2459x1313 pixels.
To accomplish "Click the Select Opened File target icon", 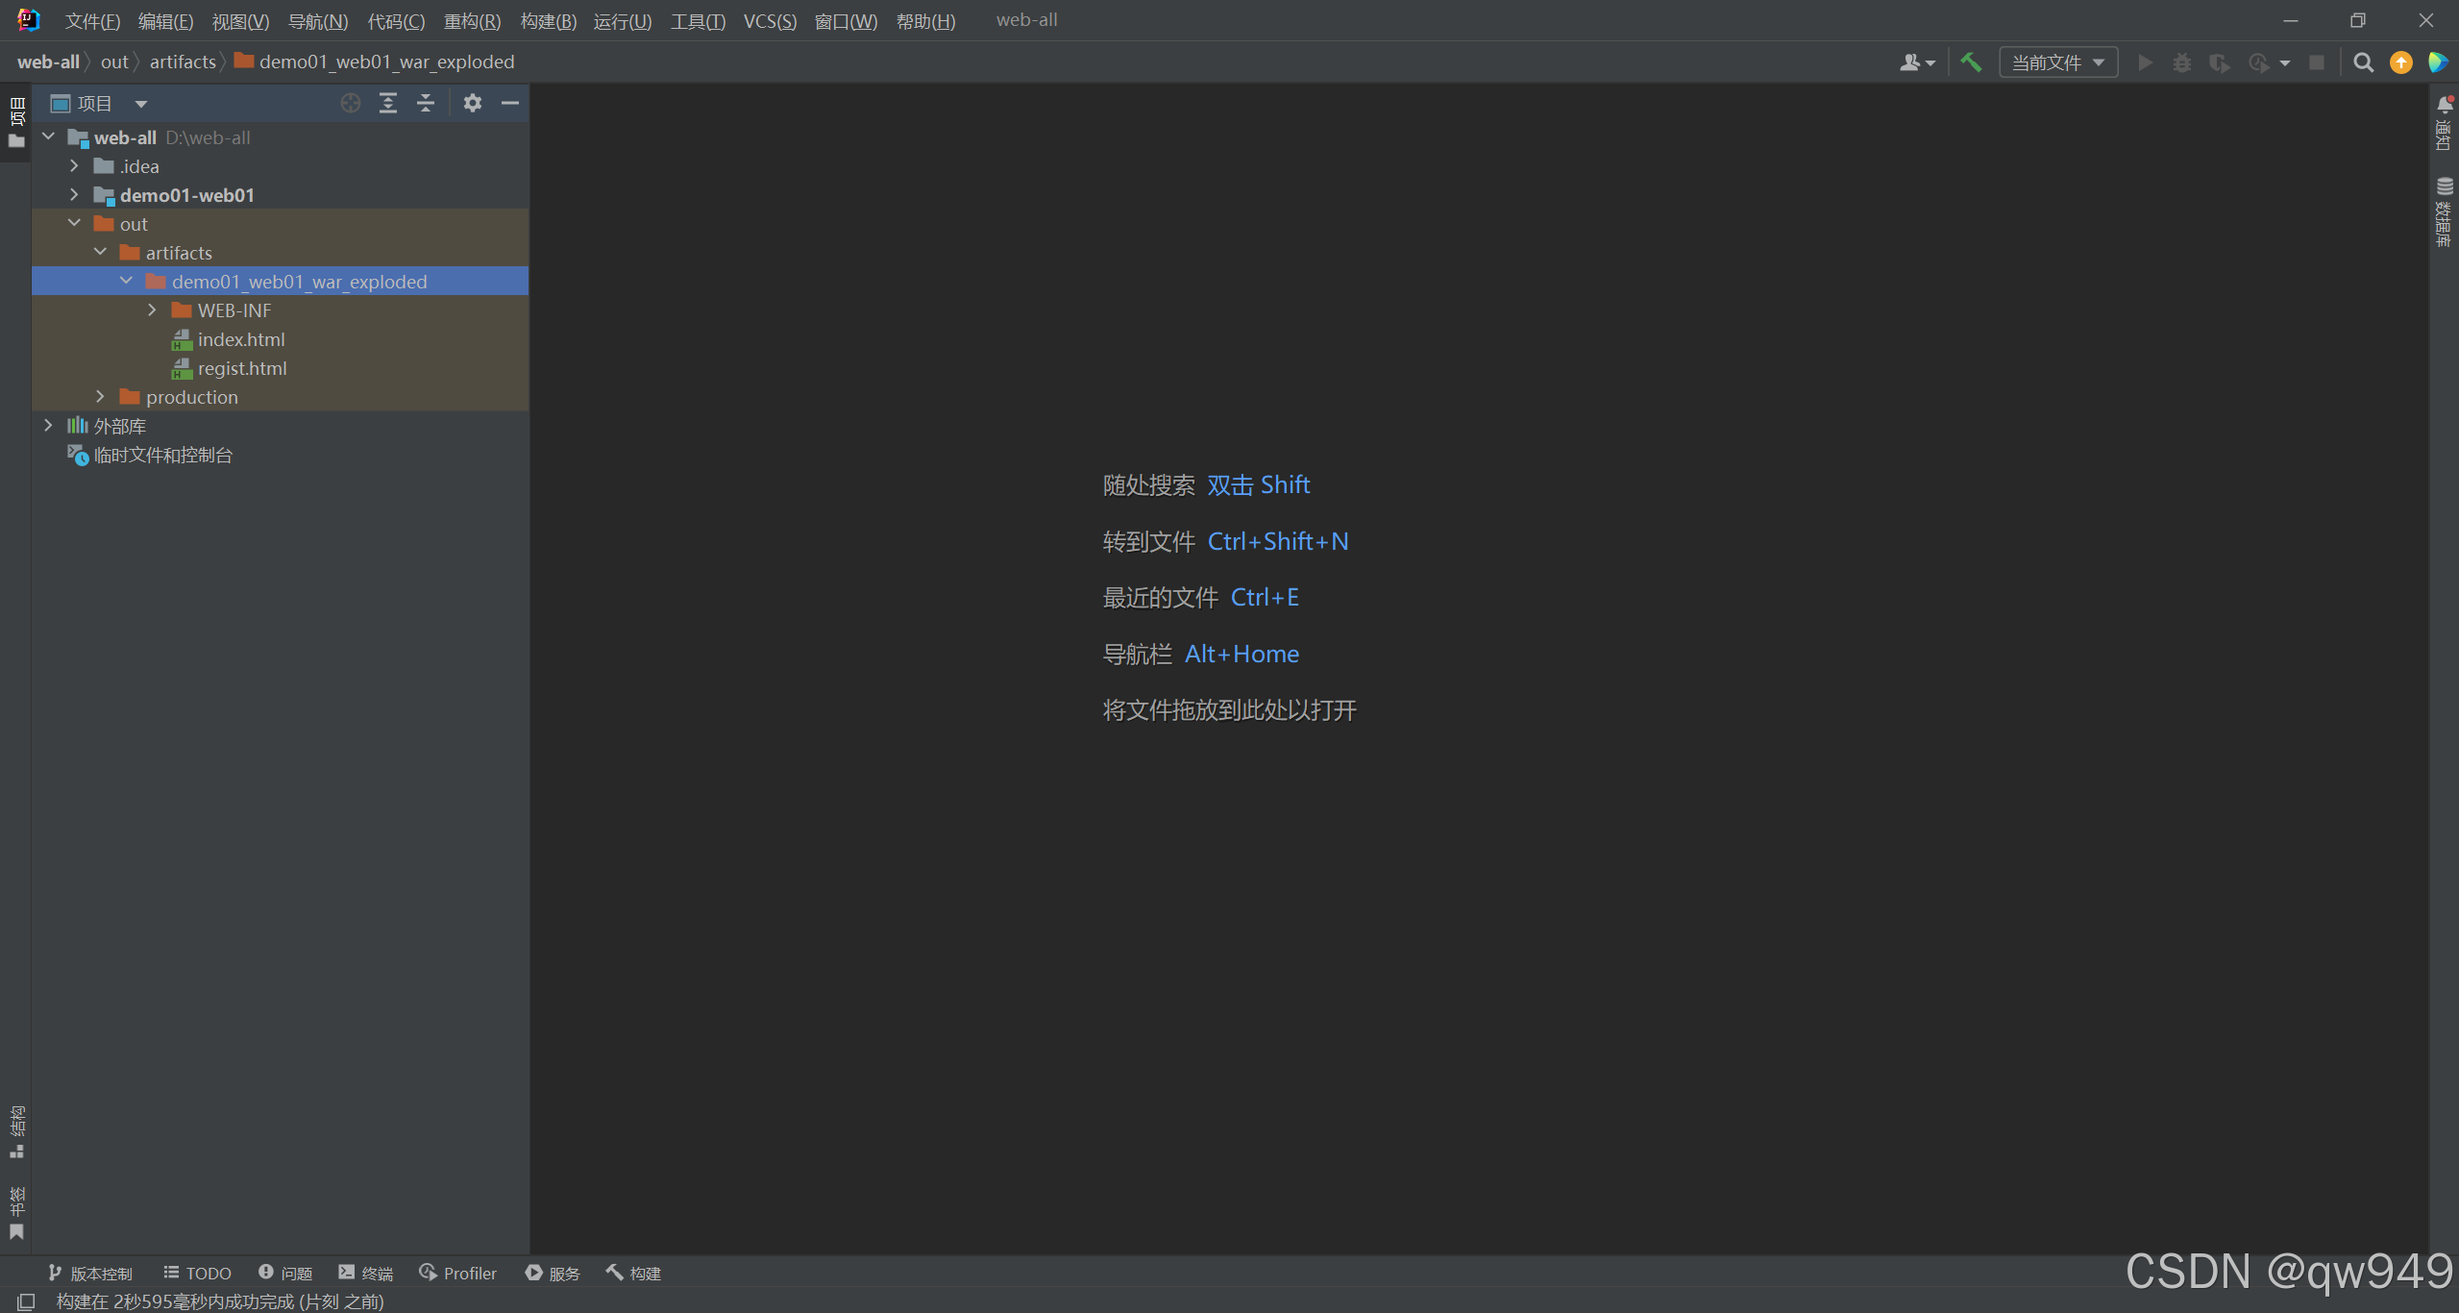I will tap(351, 103).
